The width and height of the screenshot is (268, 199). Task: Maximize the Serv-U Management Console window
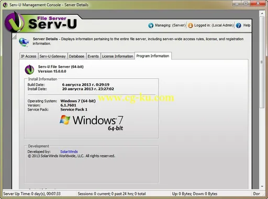245,4
